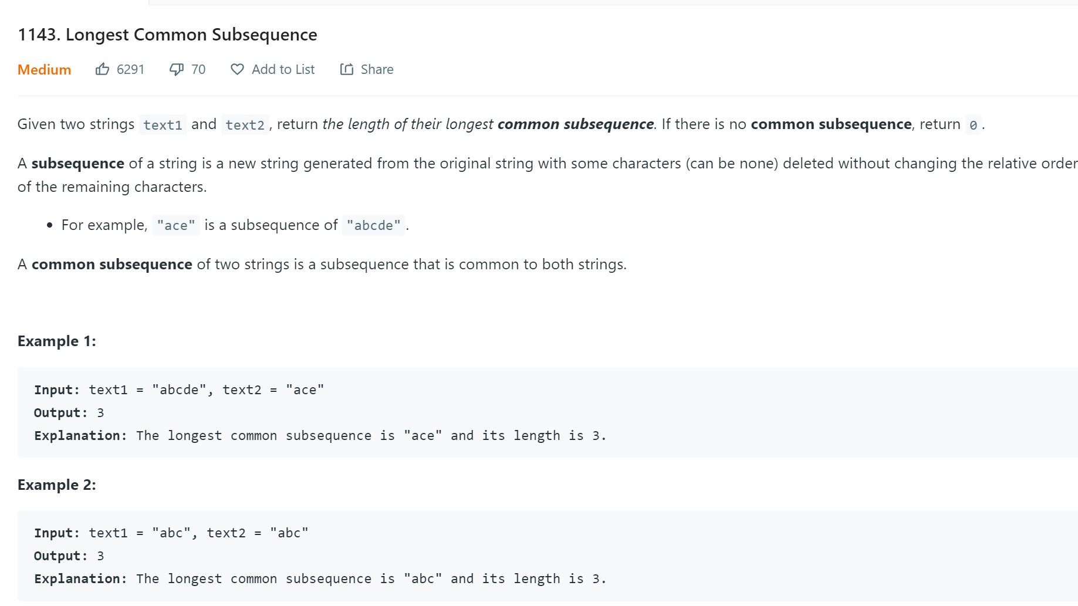Click the Explanation line in Example 1 code block
This screenshot has height=606, width=1078.
point(320,436)
